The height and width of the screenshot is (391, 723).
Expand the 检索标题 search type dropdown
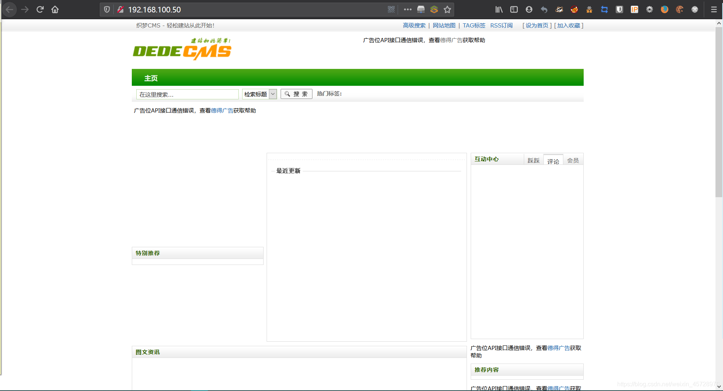259,94
